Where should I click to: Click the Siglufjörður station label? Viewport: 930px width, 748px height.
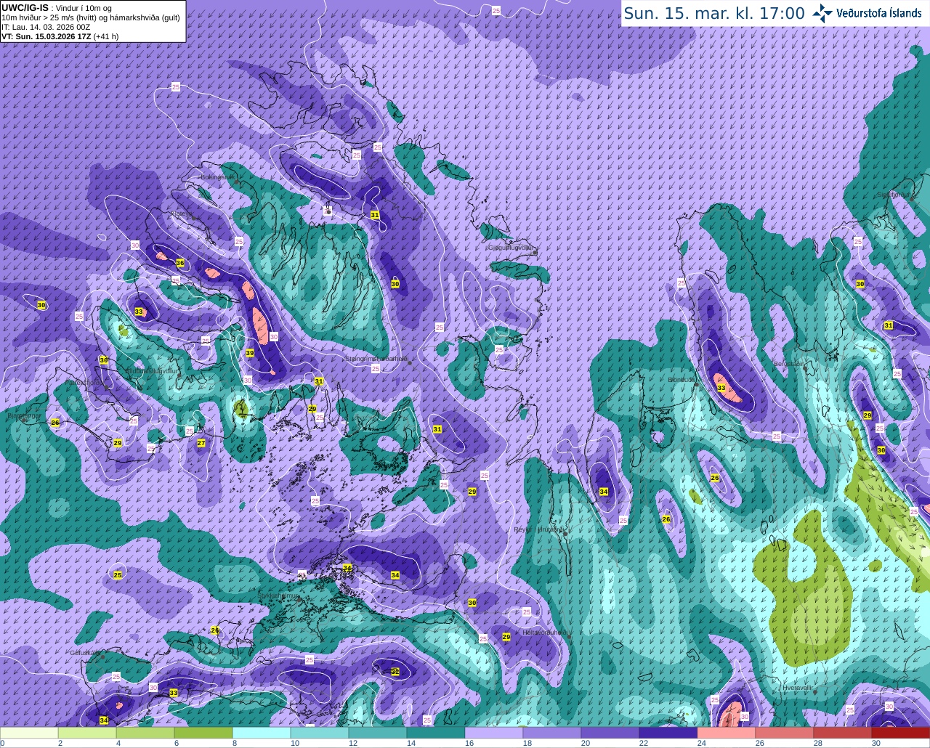[x=894, y=195]
